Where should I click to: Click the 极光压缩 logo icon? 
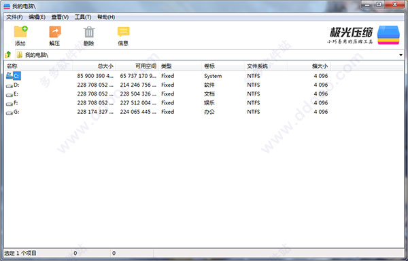coord(388,35)
